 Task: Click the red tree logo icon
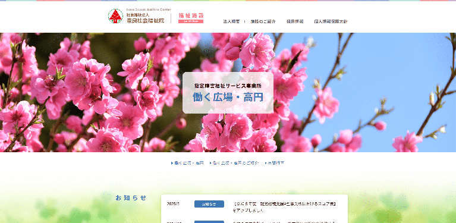[x=115, y=16]
